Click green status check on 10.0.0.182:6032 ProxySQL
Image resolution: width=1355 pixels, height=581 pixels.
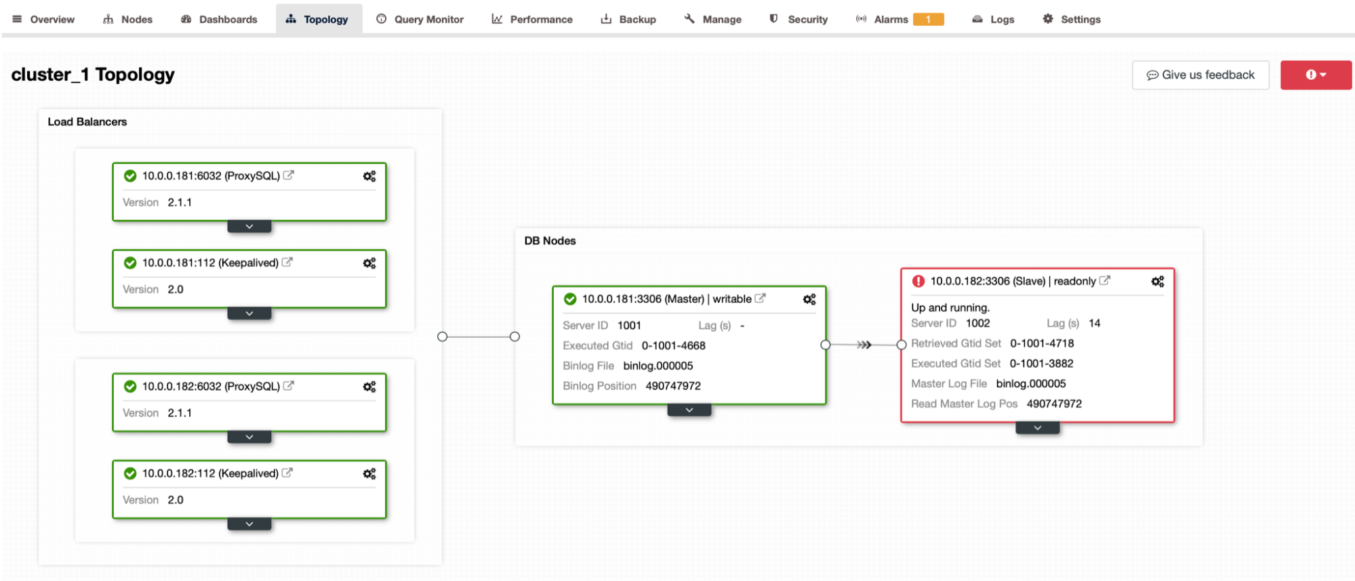[130, 387]
